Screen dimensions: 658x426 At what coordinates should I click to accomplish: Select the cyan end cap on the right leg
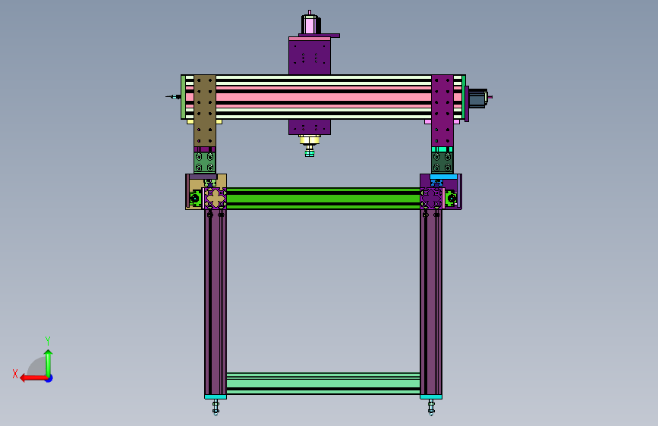point(431,396)
